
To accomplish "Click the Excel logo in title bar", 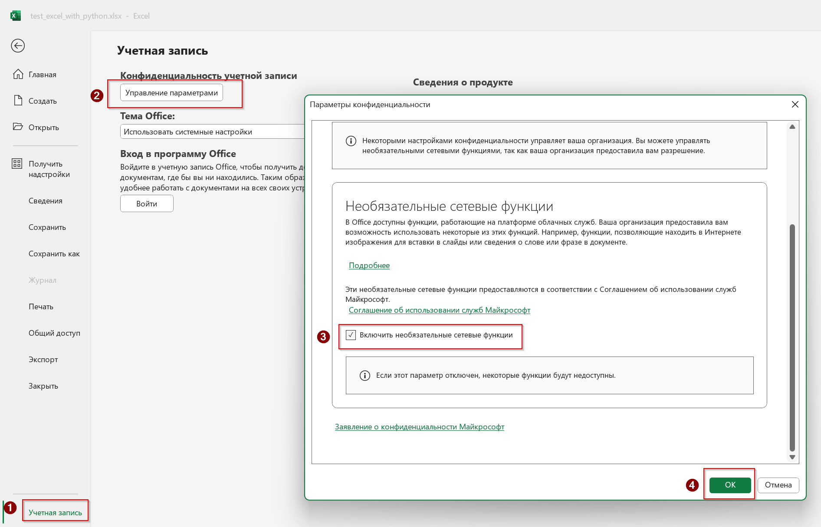I will tap(16, 16).
